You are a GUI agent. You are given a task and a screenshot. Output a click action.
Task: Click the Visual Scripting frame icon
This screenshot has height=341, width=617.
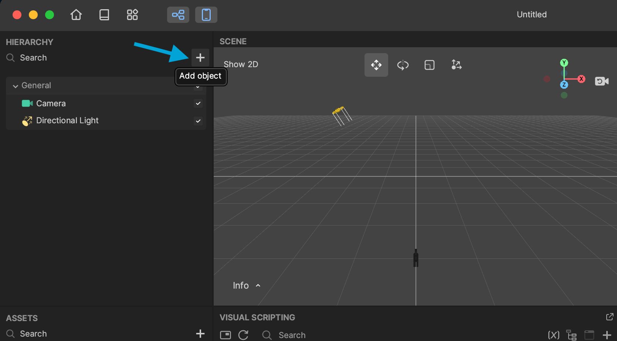(226, 335)
